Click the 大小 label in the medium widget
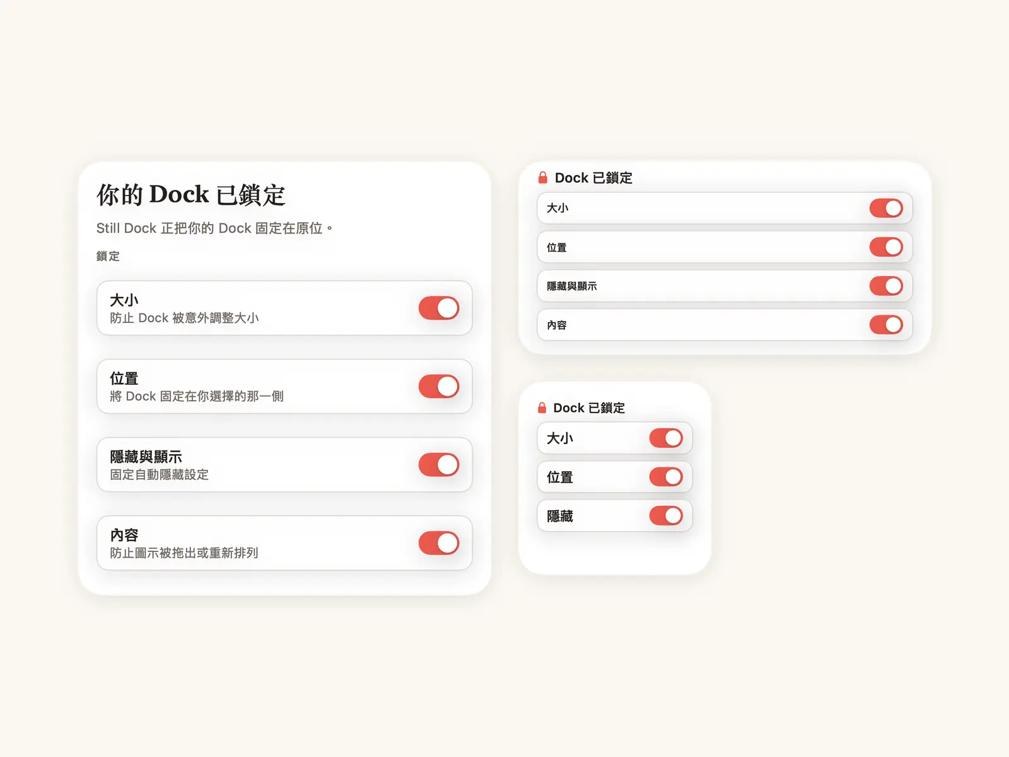This screenshot has width=1009, height=757. pos(557,208)
